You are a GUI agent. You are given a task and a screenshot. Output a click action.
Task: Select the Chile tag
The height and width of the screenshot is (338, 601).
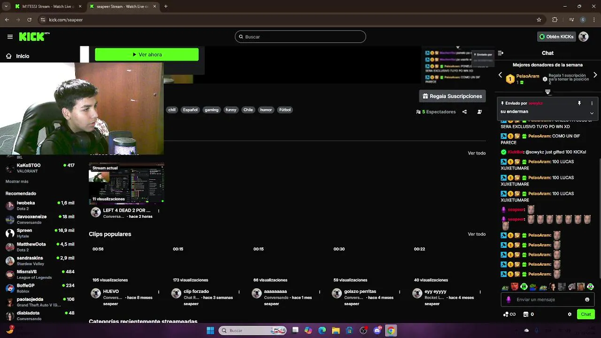click(x=248, y=110)
